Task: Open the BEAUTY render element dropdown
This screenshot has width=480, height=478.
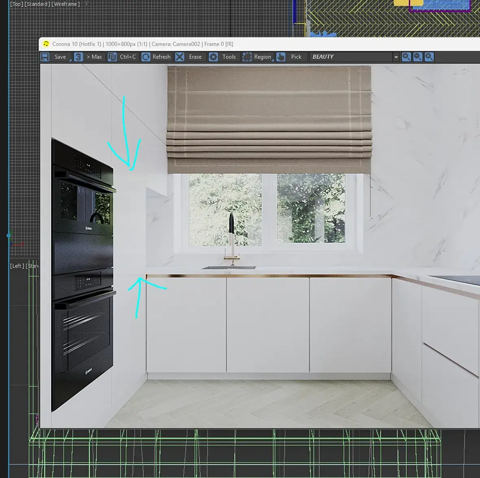Action: pyautogui.click(x=354, y=57)
